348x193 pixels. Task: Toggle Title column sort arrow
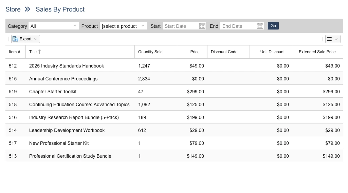pos(39,52)
